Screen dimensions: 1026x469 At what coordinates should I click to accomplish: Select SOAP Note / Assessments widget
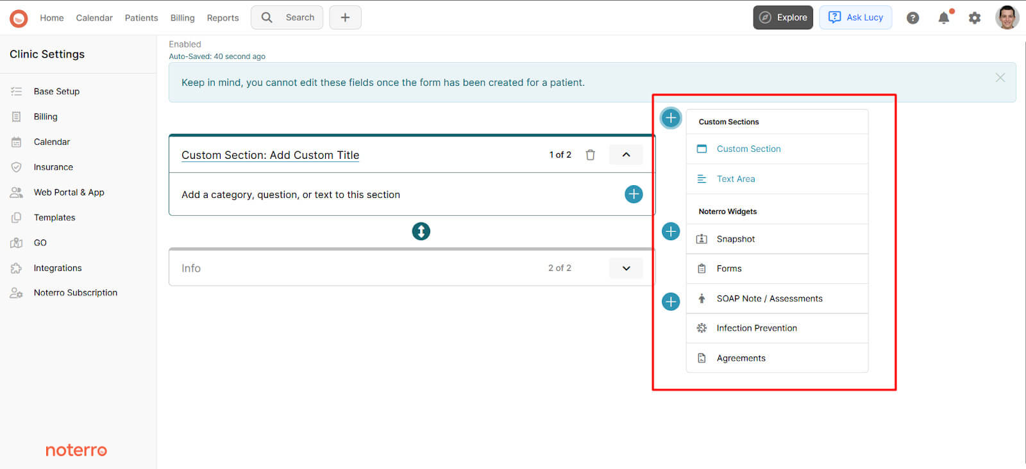tap(777, 299)
